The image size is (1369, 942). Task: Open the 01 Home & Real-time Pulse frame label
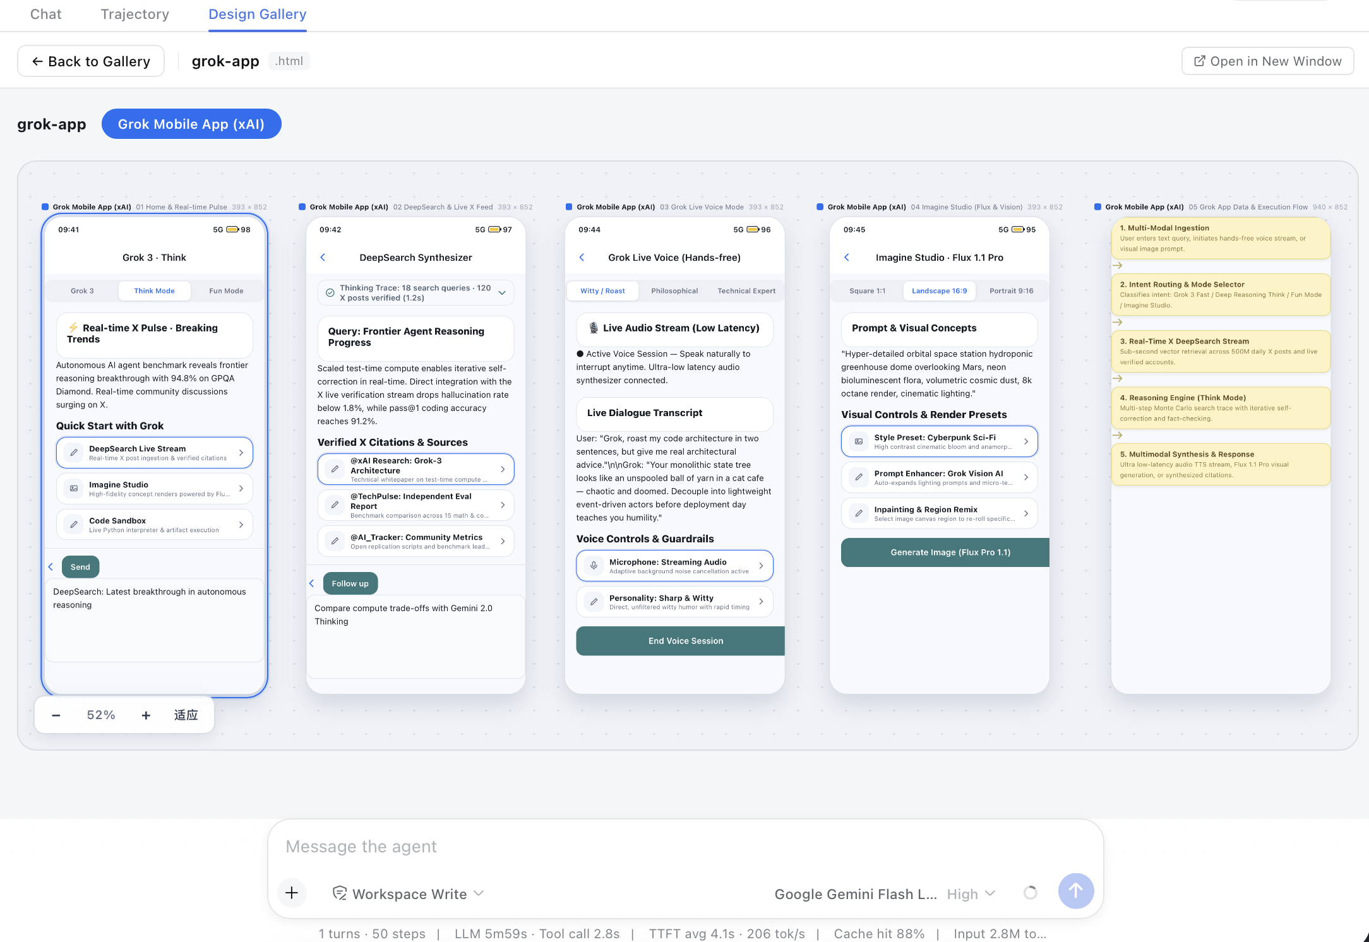point(181,207)
